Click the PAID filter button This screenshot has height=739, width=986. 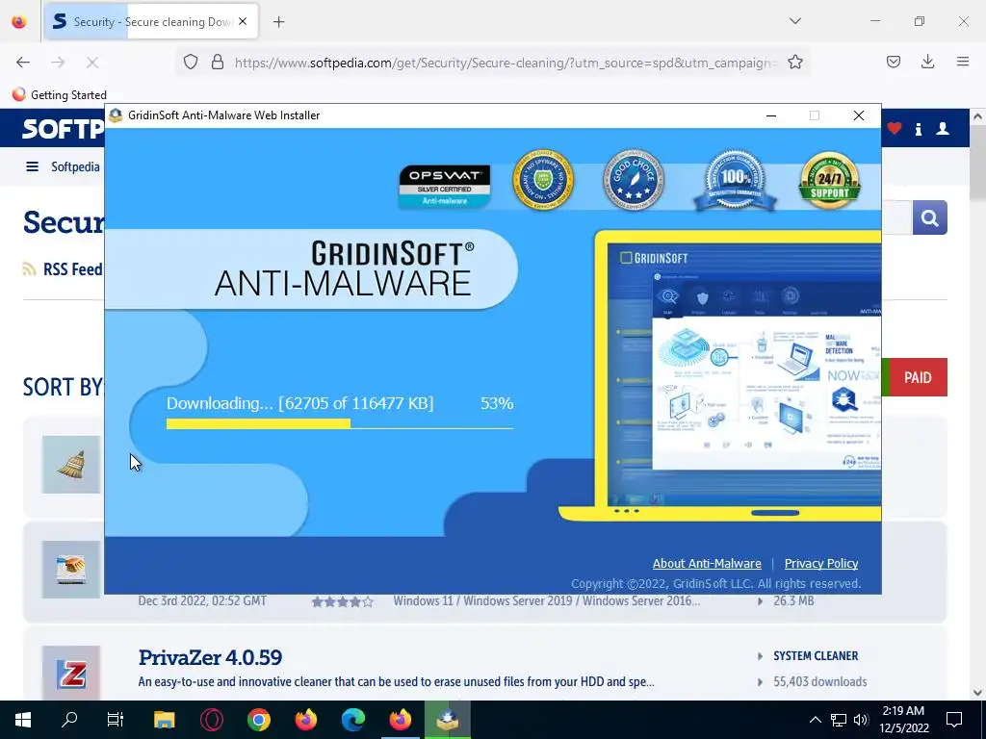[x=918, y=377]
